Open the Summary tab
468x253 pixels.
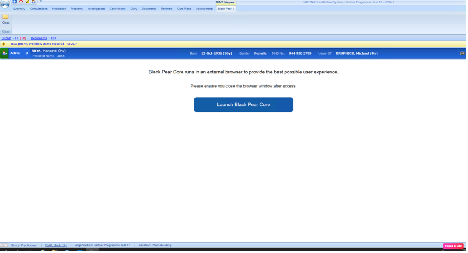[x=19, y=9]
